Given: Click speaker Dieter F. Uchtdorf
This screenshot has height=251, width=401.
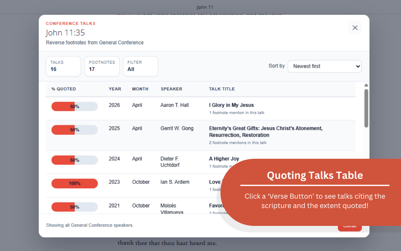Looking at the screenshot, I should (x=170, y=162).
